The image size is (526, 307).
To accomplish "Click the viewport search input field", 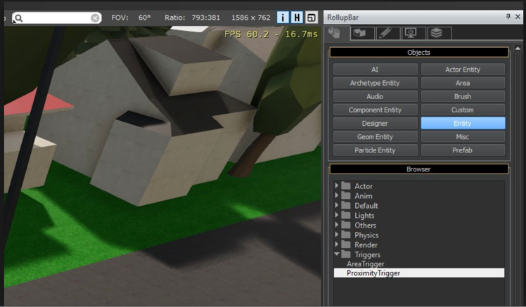I will coord(57,18).
